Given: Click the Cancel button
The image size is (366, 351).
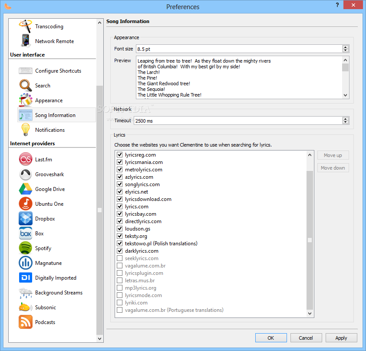Looking at the screenshot, I should [306, 338].
